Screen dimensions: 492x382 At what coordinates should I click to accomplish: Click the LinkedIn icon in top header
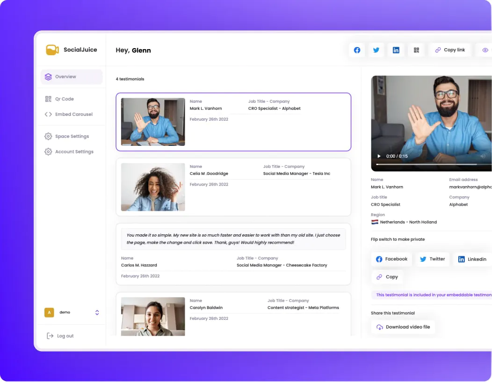pos(396,50)
